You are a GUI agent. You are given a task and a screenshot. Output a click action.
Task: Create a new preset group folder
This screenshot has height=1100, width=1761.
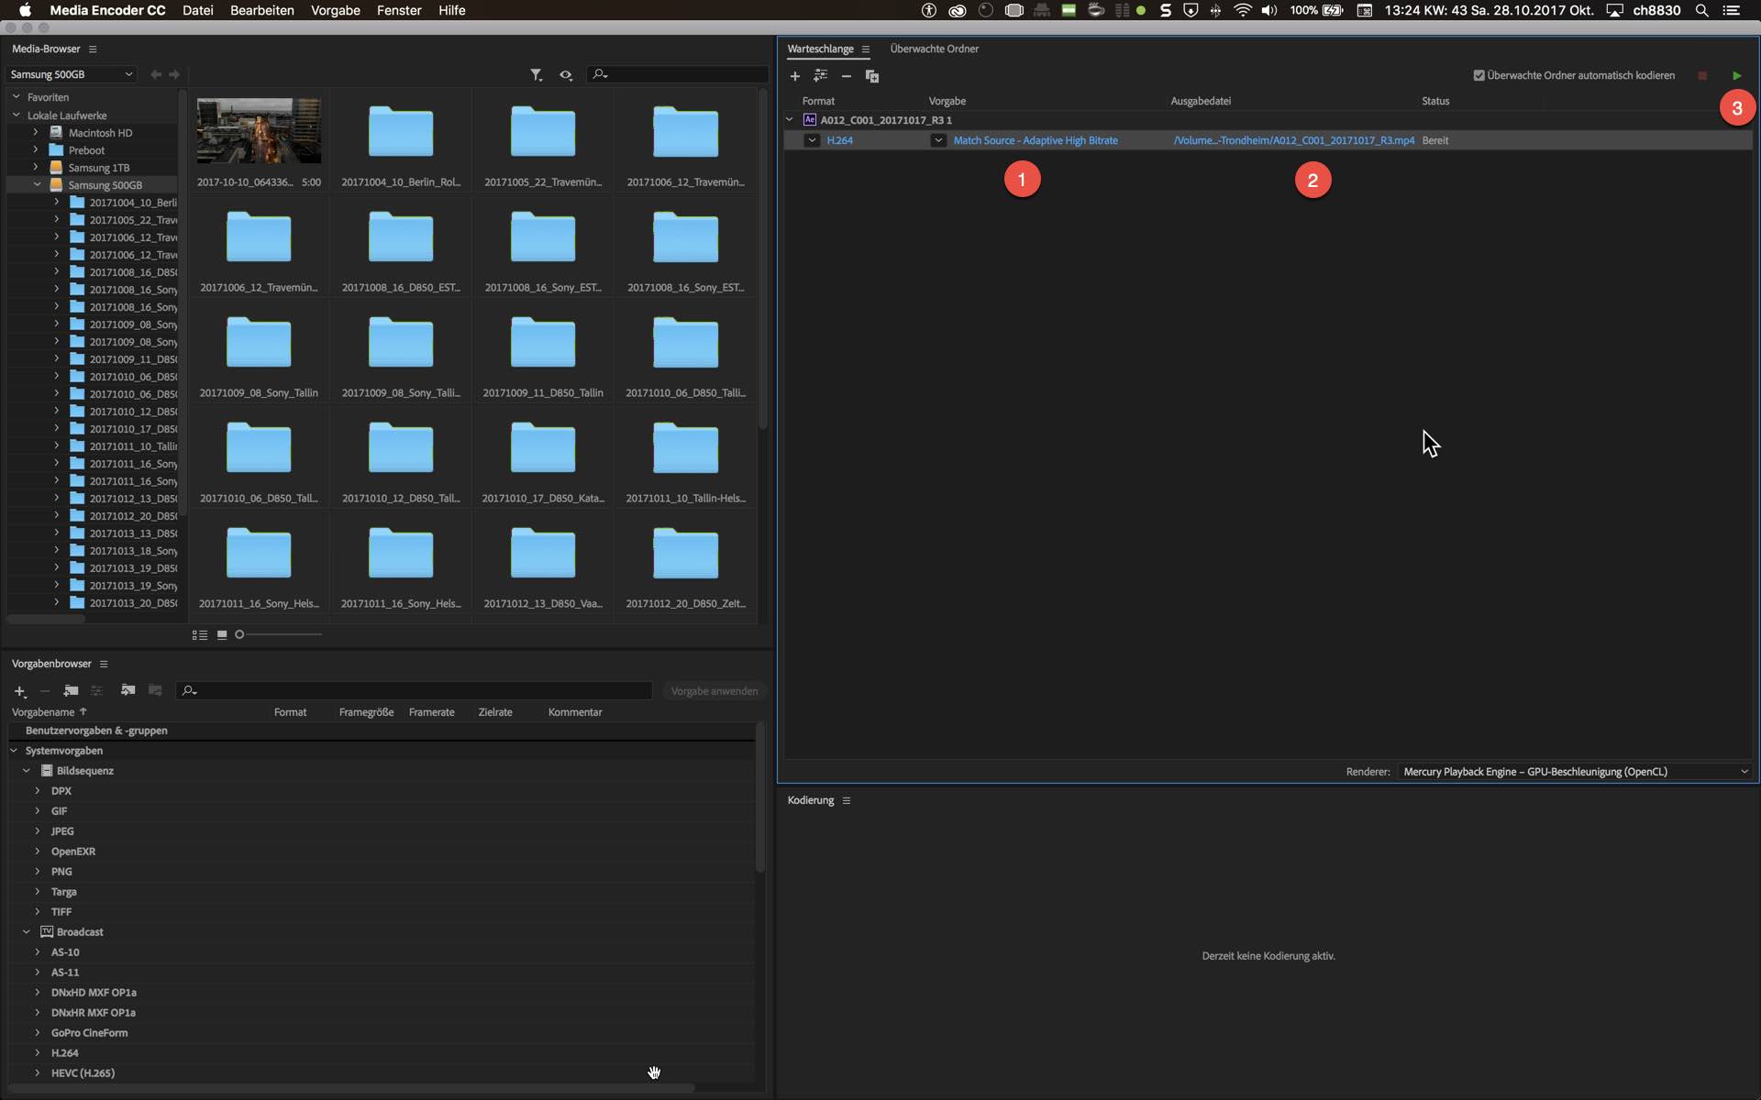click(x=71, y=690)
